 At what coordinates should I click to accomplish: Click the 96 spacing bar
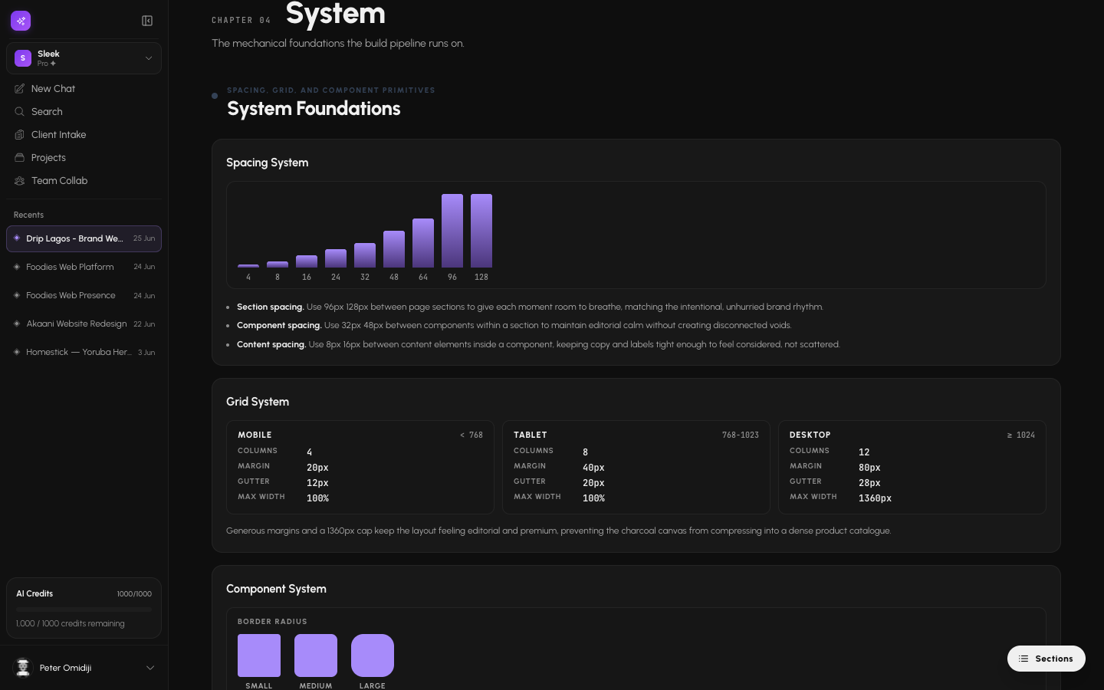click(x=452, y=231)
